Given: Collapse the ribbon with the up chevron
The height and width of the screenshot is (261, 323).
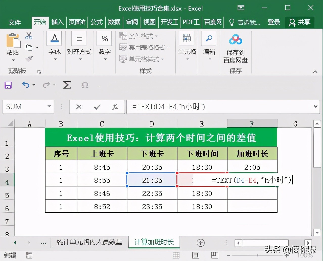Looking at the screenshot, I should pyautogui.click(x=315, y=72).
